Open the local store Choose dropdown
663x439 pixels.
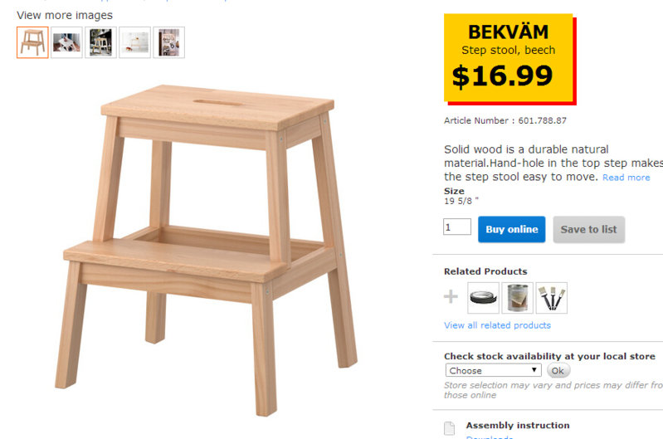(493, 370)
